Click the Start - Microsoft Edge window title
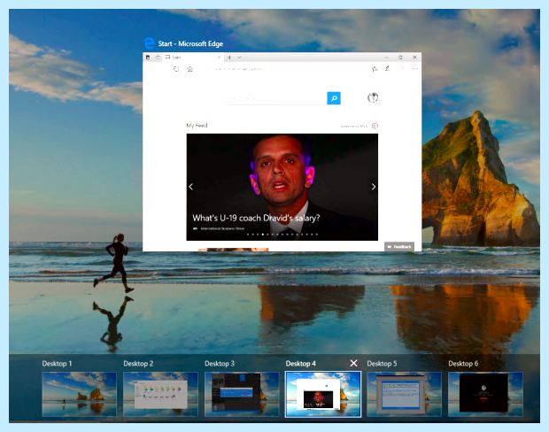 point(190,43)
